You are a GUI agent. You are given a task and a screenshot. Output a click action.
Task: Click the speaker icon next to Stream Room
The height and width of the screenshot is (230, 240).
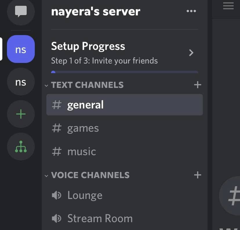pyautogui.click(x=56, y=218)
